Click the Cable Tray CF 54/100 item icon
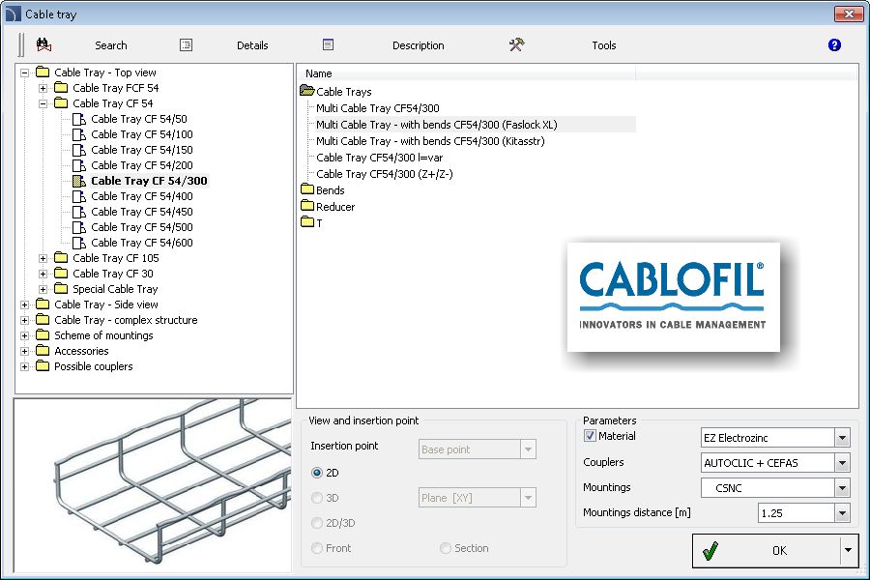870x580 pixels. click(79, 134)
